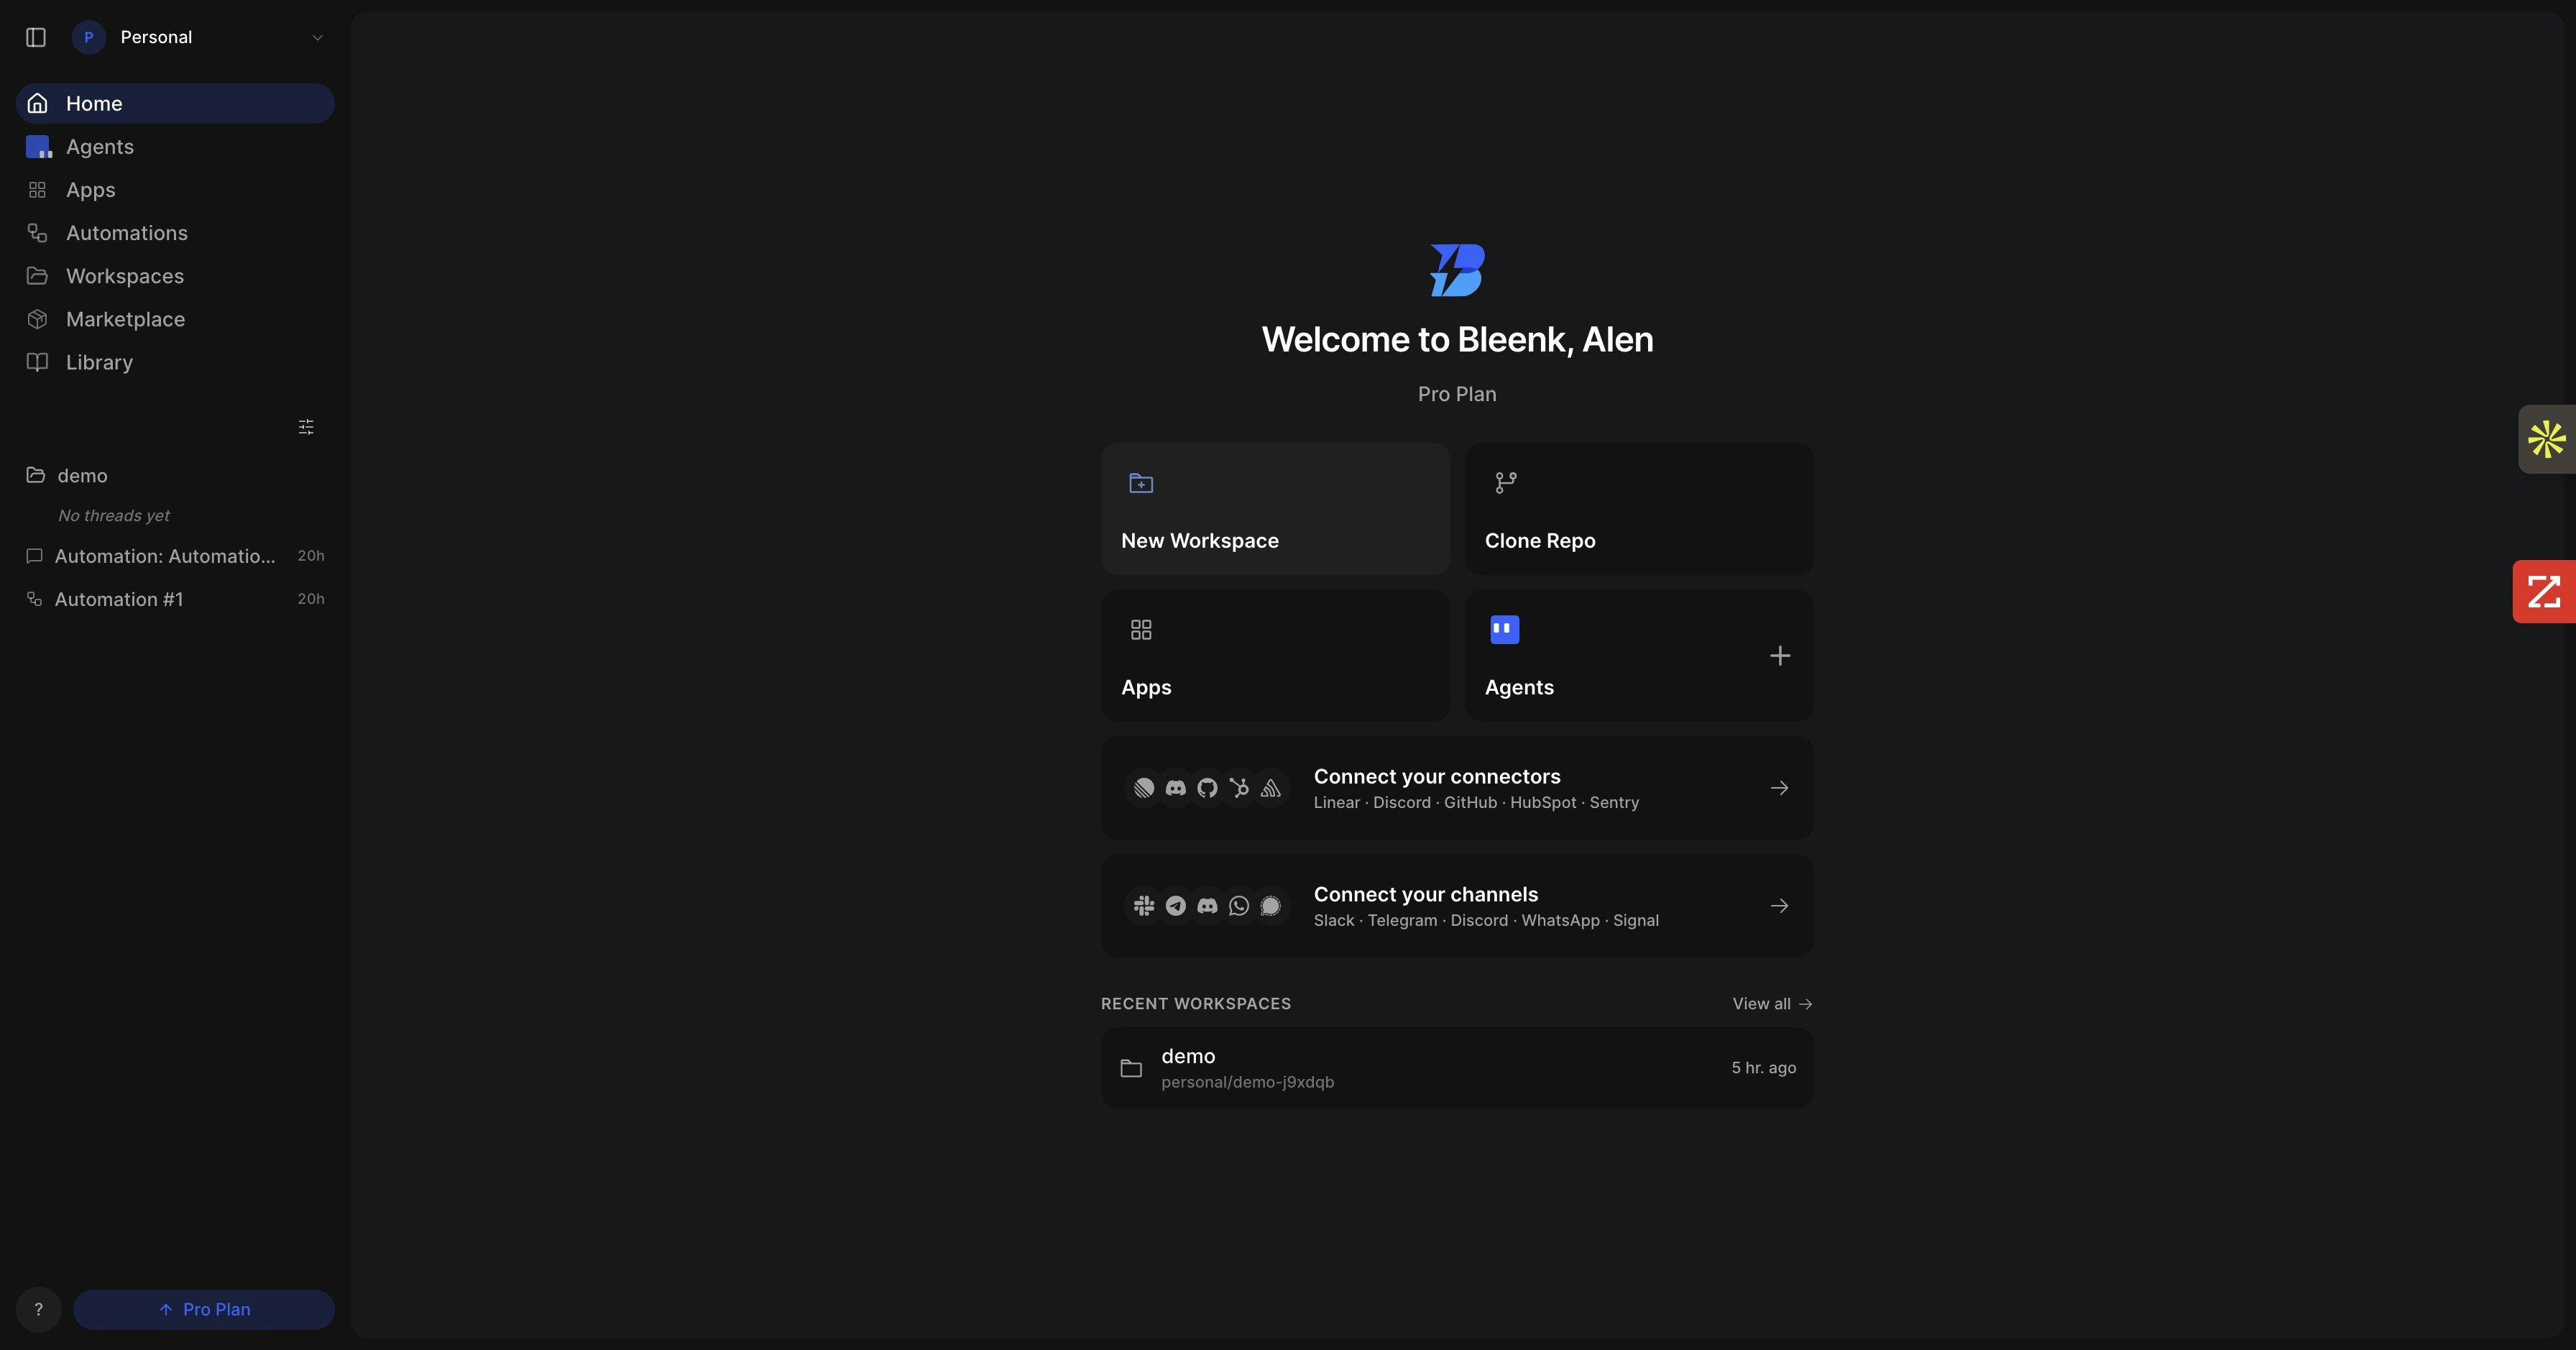Click the blue Agents card icon
2576x1350 pixels.
click(x=1505, y=629)
